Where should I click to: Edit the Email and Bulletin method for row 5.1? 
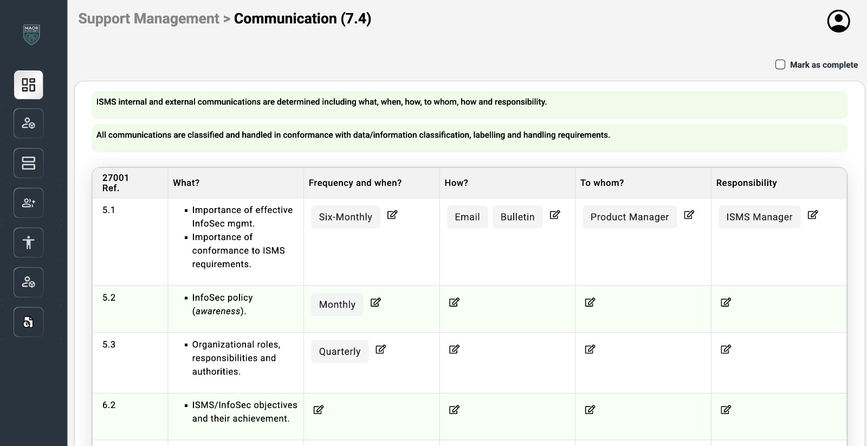555,215
